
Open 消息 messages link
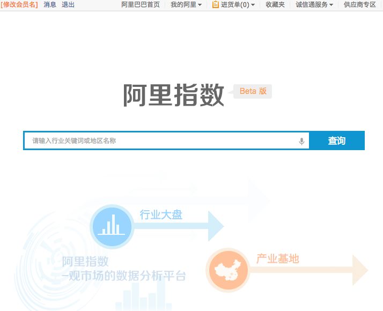[50, 5]
